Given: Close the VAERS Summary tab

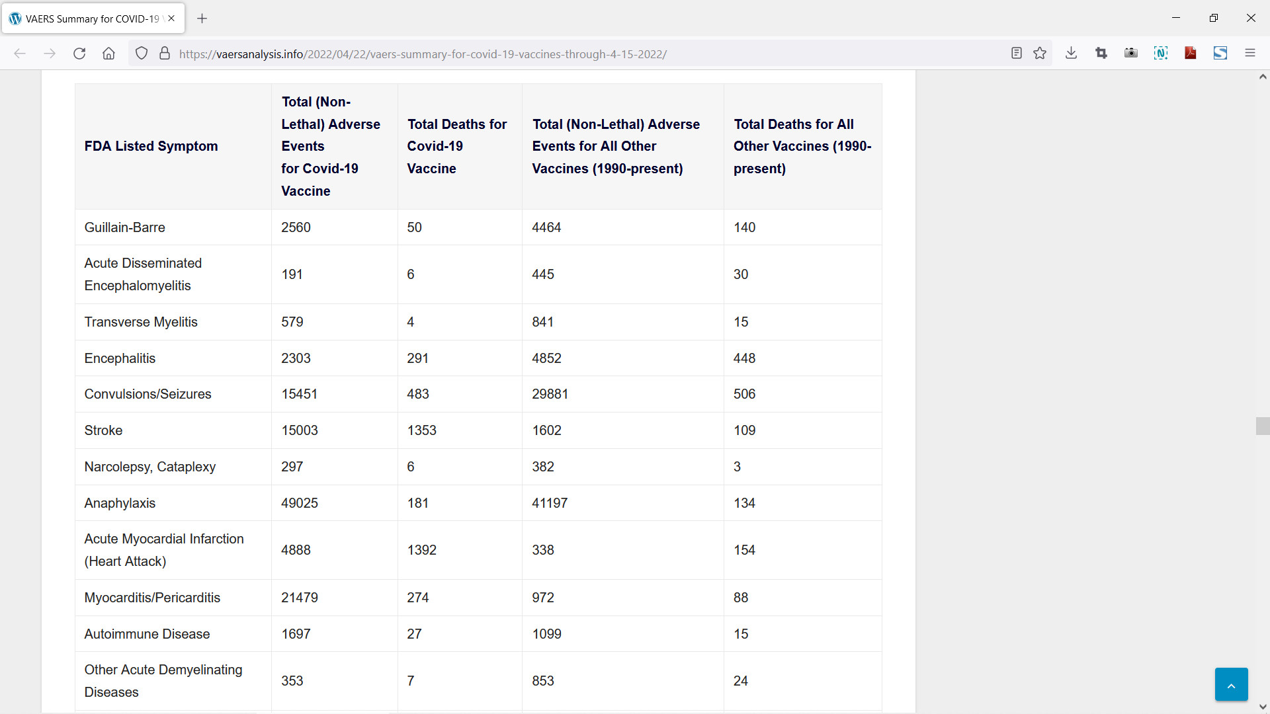Looking at the screenshot, I should [x=171, y=19].
